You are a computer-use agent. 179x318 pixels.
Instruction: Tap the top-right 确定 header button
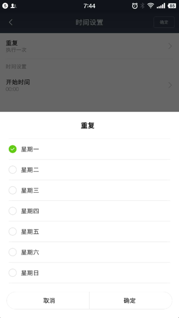[164, 22]
